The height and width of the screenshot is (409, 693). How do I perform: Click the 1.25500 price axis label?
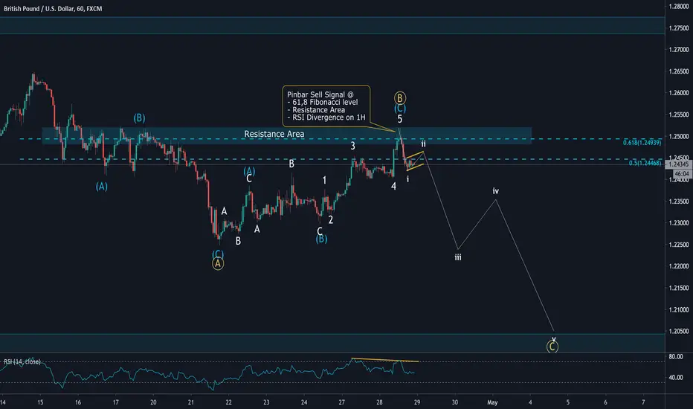tap(679, 115)
